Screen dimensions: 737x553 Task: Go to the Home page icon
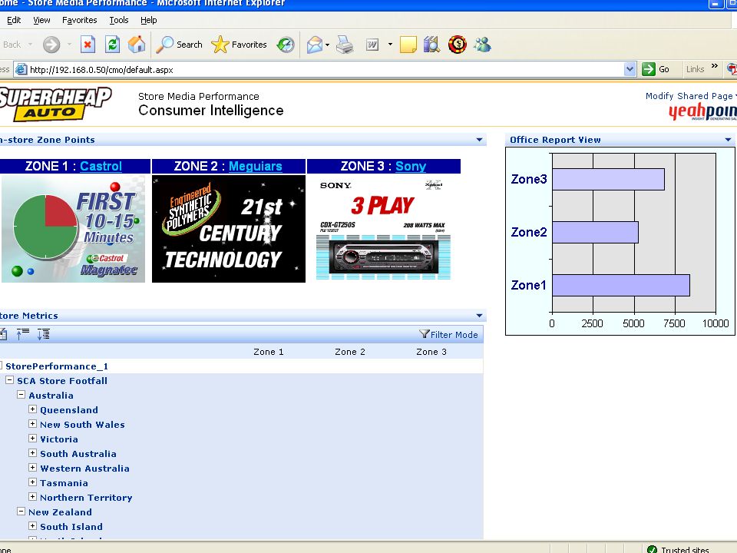[x=137, y=45]
